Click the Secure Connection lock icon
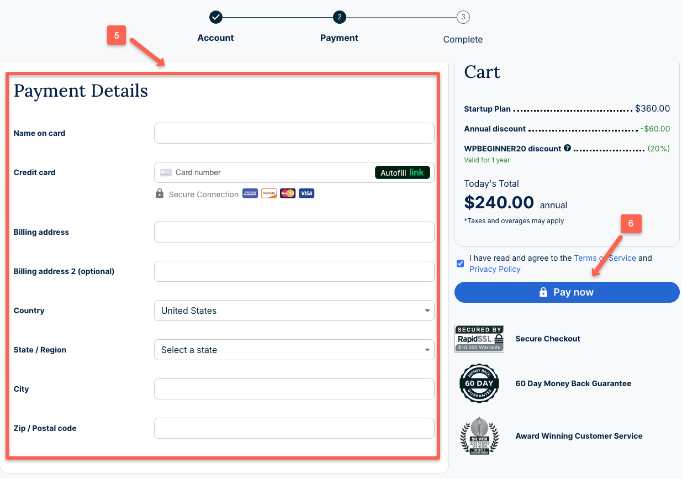Viewport: 682px width, 479px height. 159,193
